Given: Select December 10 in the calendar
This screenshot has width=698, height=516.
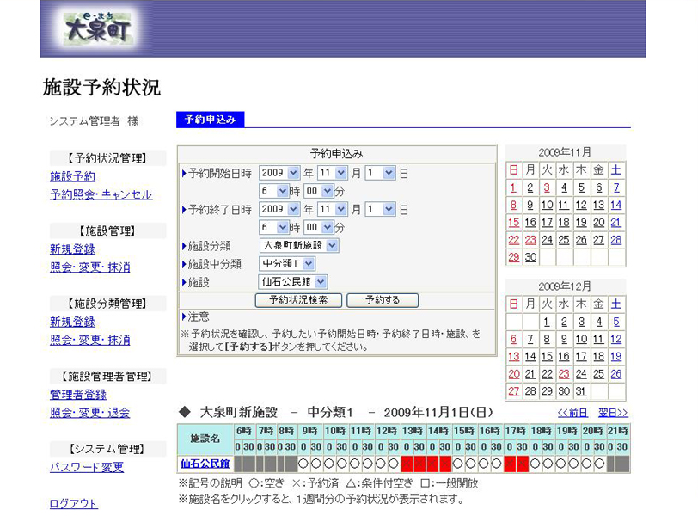Looking at the screenshot, I should (x=581, y=339).
